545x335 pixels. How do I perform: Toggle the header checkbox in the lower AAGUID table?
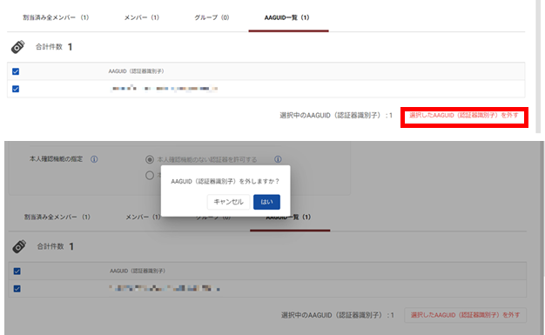coord(17,271)
